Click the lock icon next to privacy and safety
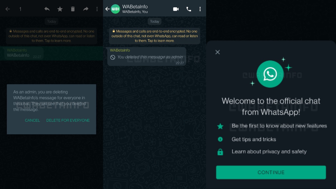 click(x=220, y=151)
